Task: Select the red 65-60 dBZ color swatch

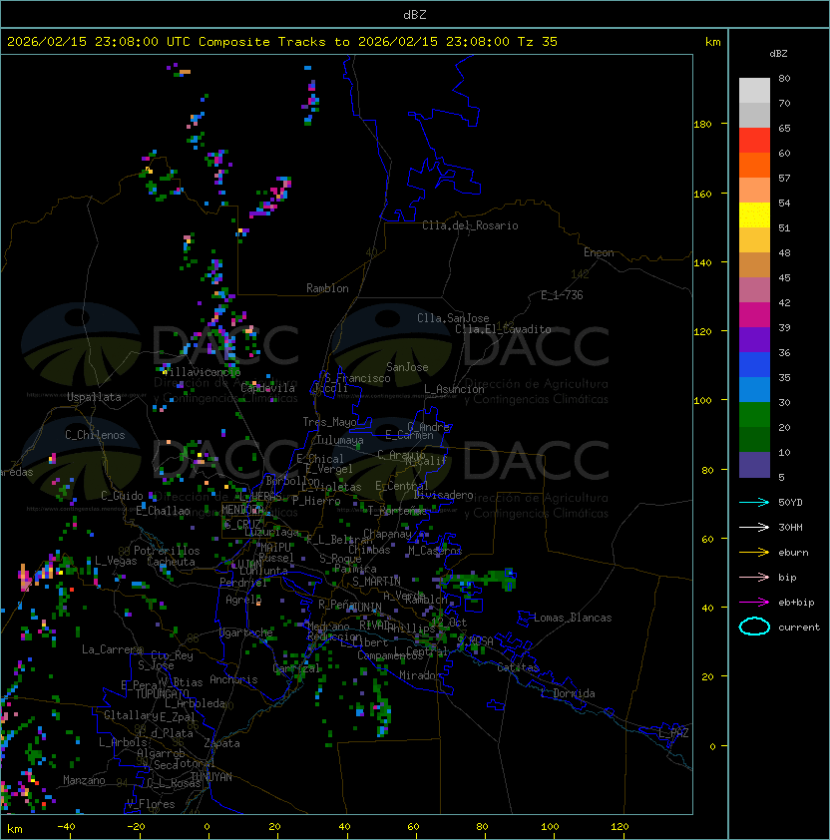Action: [x=754, y=141]
